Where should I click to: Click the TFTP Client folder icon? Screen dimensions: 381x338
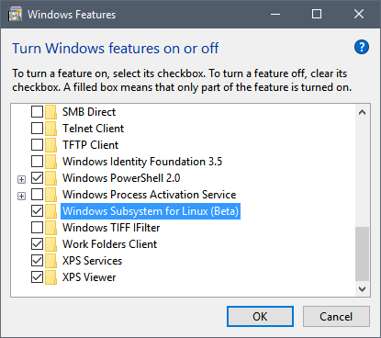click(50, 145)
